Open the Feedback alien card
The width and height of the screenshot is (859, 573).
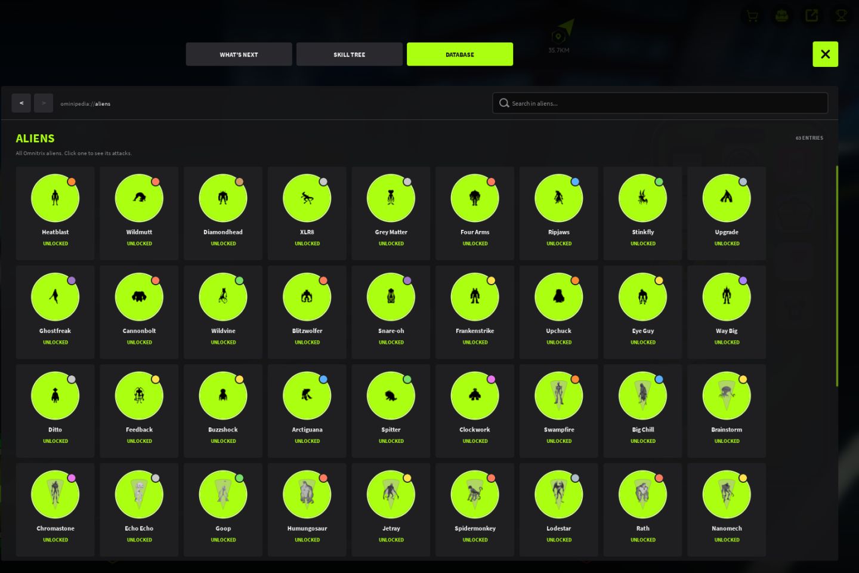click(x=139, y=411)
